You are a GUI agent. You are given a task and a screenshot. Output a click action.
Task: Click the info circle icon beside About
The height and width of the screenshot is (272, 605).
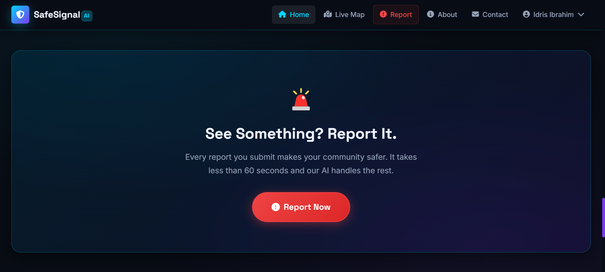(430, 14)
